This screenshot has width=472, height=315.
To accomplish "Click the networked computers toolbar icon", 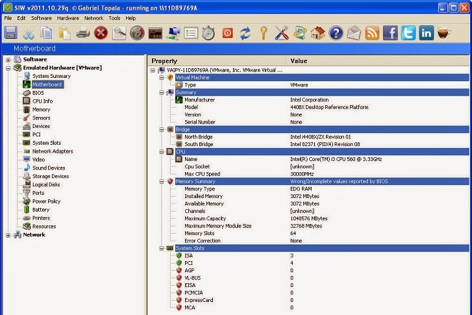I will (173, 33).
